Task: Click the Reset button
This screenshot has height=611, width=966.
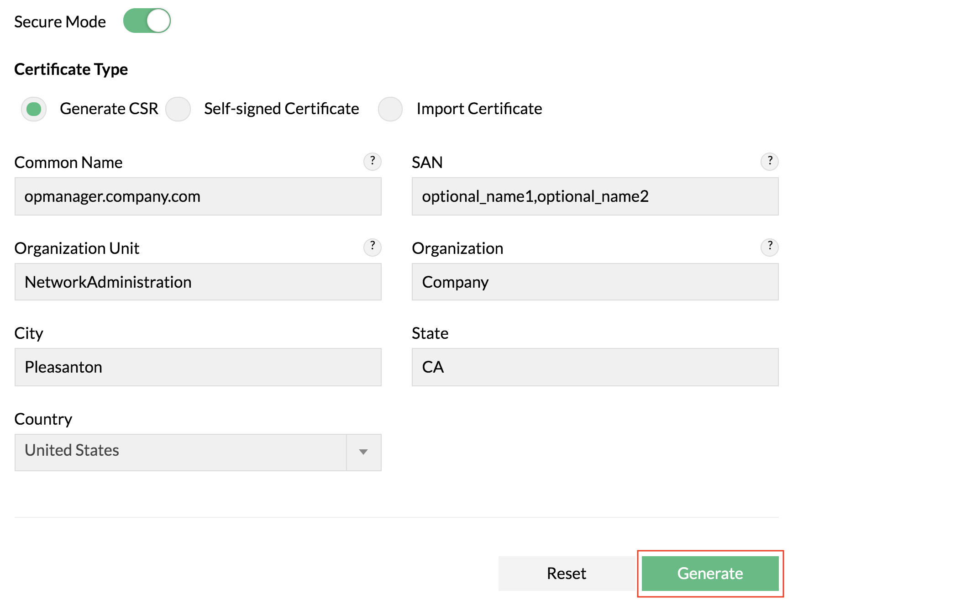Action: click(566, 573)
